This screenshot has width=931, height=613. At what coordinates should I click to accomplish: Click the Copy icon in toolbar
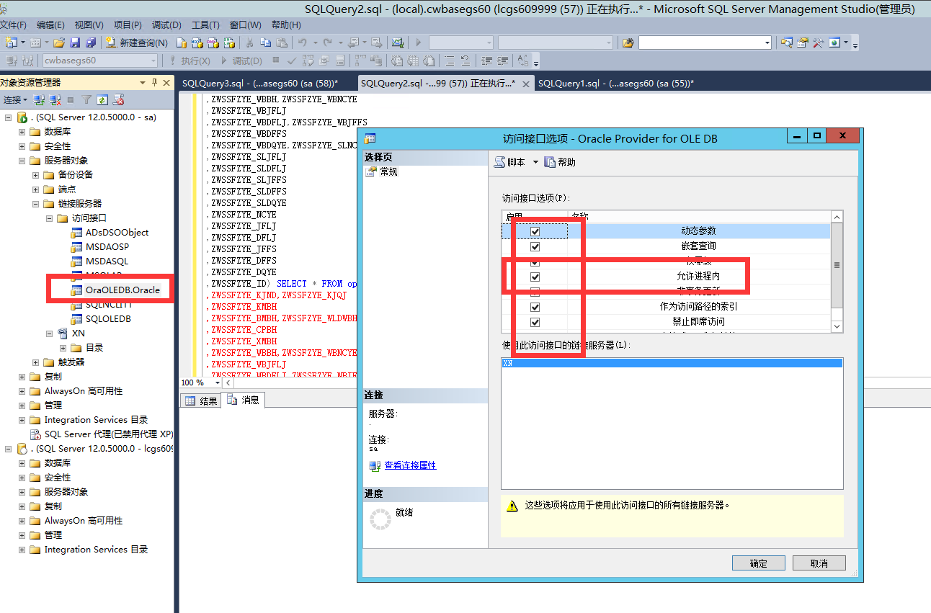pos(265,43)
